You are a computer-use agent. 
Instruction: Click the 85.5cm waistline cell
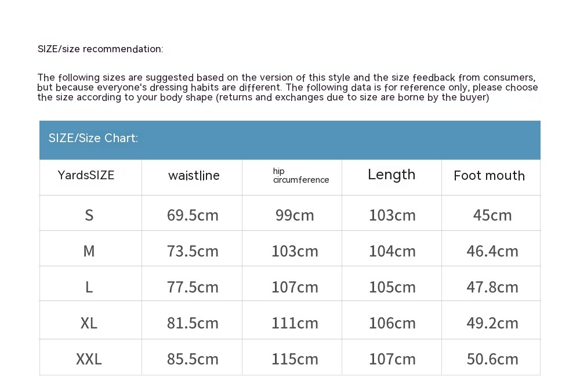(193, 359)
